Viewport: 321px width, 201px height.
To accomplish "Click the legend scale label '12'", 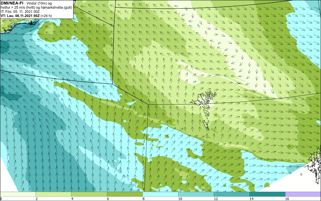I will 216,199.
